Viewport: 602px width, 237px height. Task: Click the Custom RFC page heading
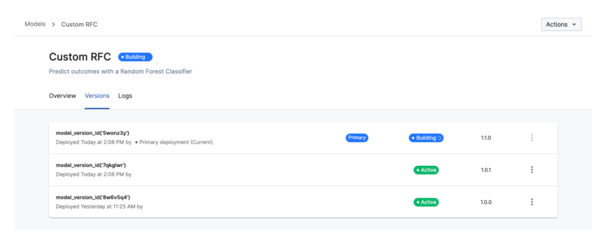click(79, 57)
